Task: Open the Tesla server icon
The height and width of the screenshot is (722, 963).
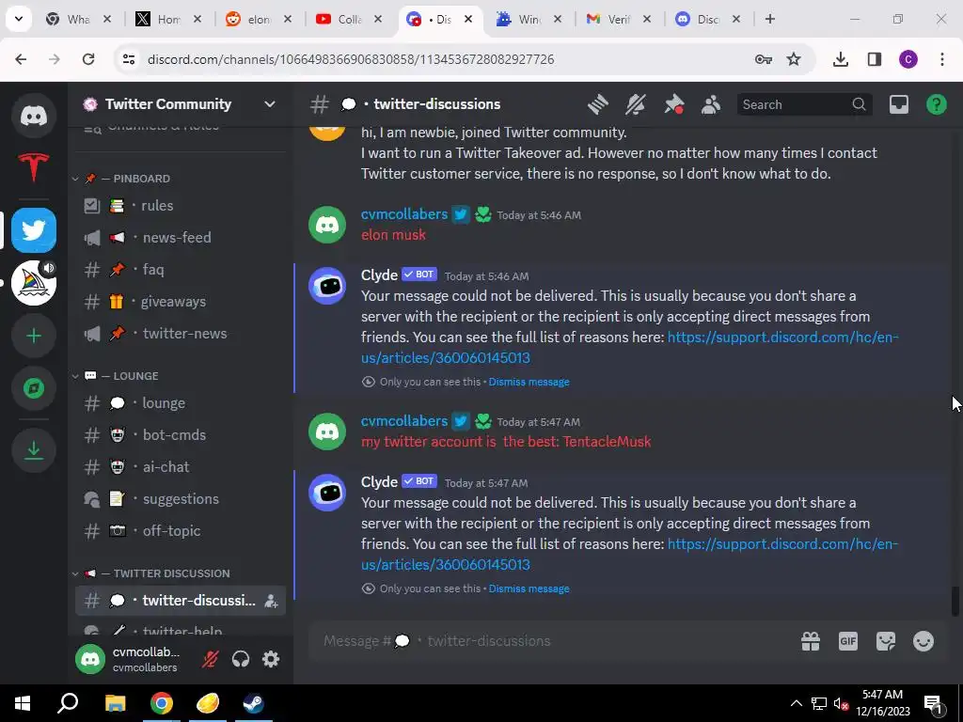Action: [34, 167]
